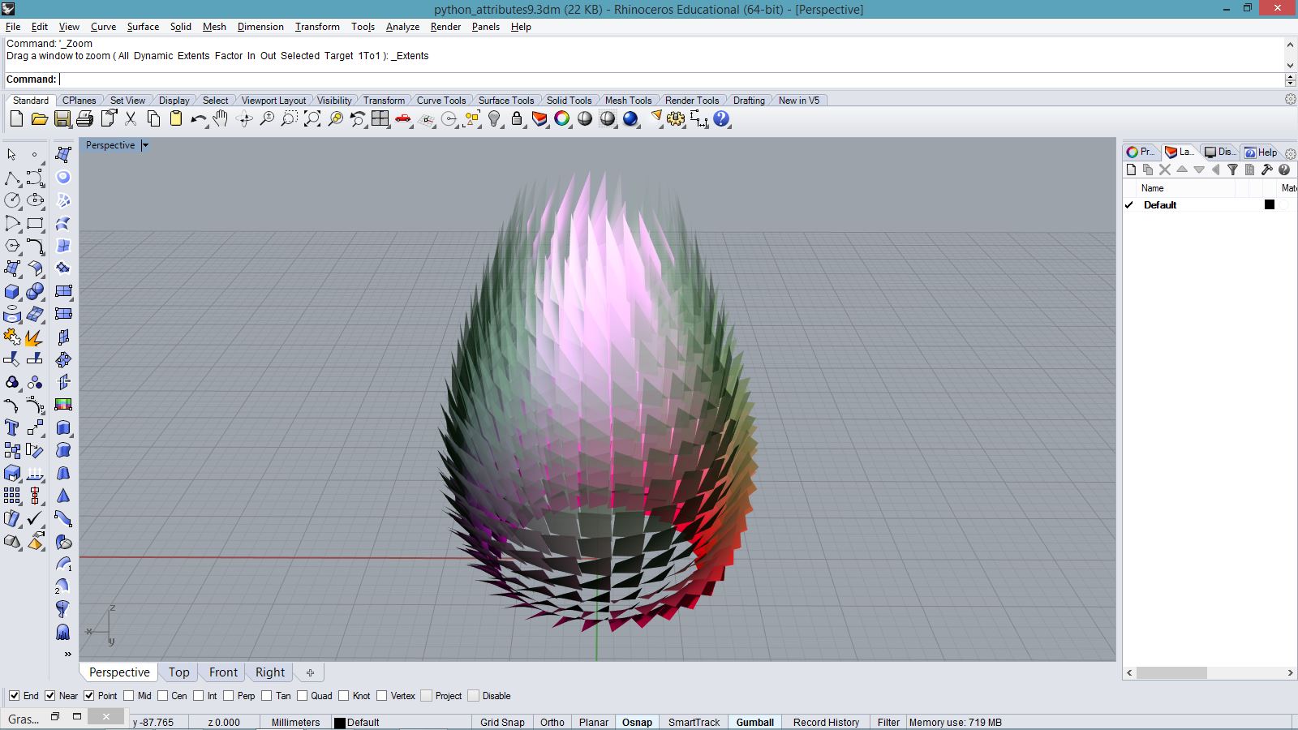
Task: Expand more tools chevron in left sidebar
Action: (x=67, y=654)
